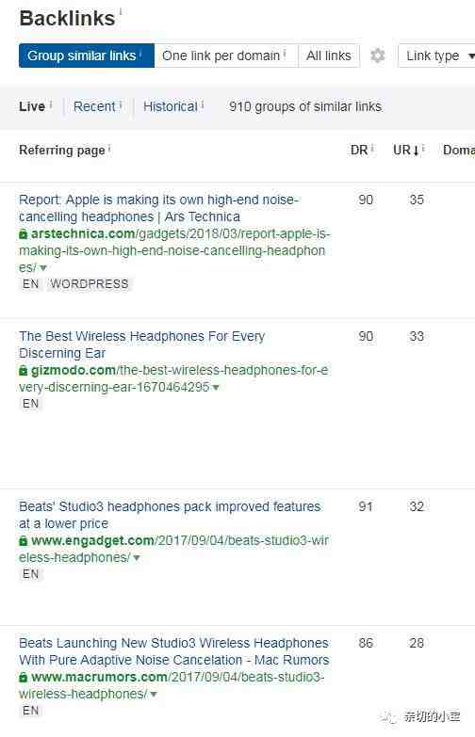Open The Best Wireless Headphones article link

(142, 344)
